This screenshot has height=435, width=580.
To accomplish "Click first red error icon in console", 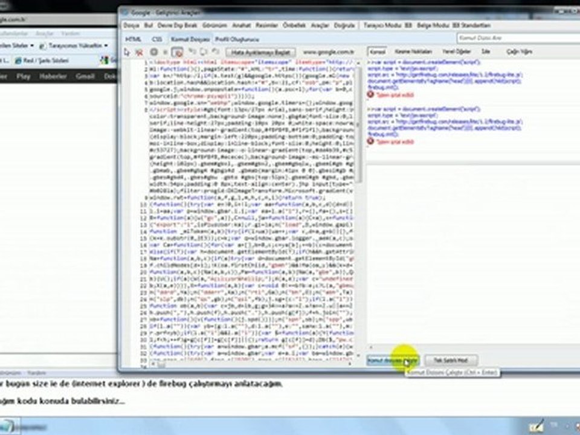I will (x=370, y=95).
